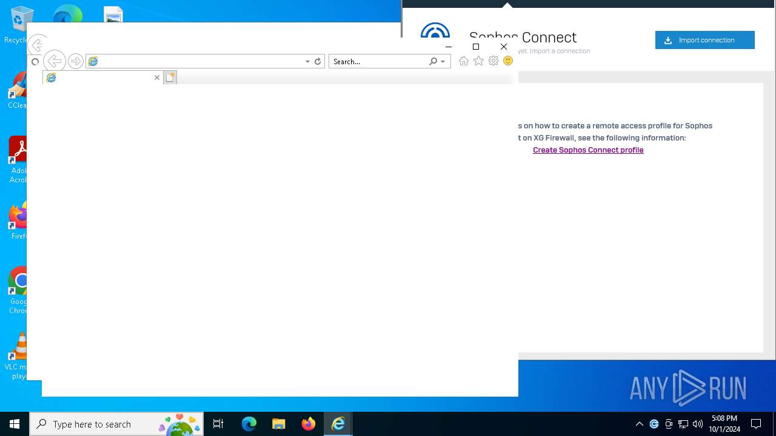Launch Firefox from the taskbar
This screenshot has height=436, width=776.
(308, 424)
